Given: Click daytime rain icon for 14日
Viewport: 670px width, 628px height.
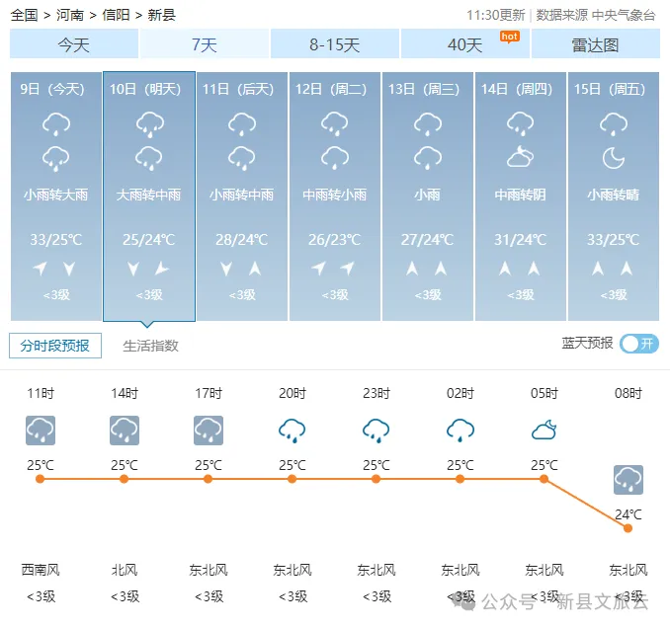Looking at the screenshot, I should [x=521, y=124].
